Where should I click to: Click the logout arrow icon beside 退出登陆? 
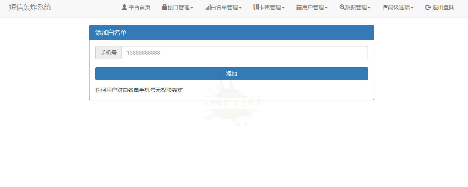coord(428,7)
